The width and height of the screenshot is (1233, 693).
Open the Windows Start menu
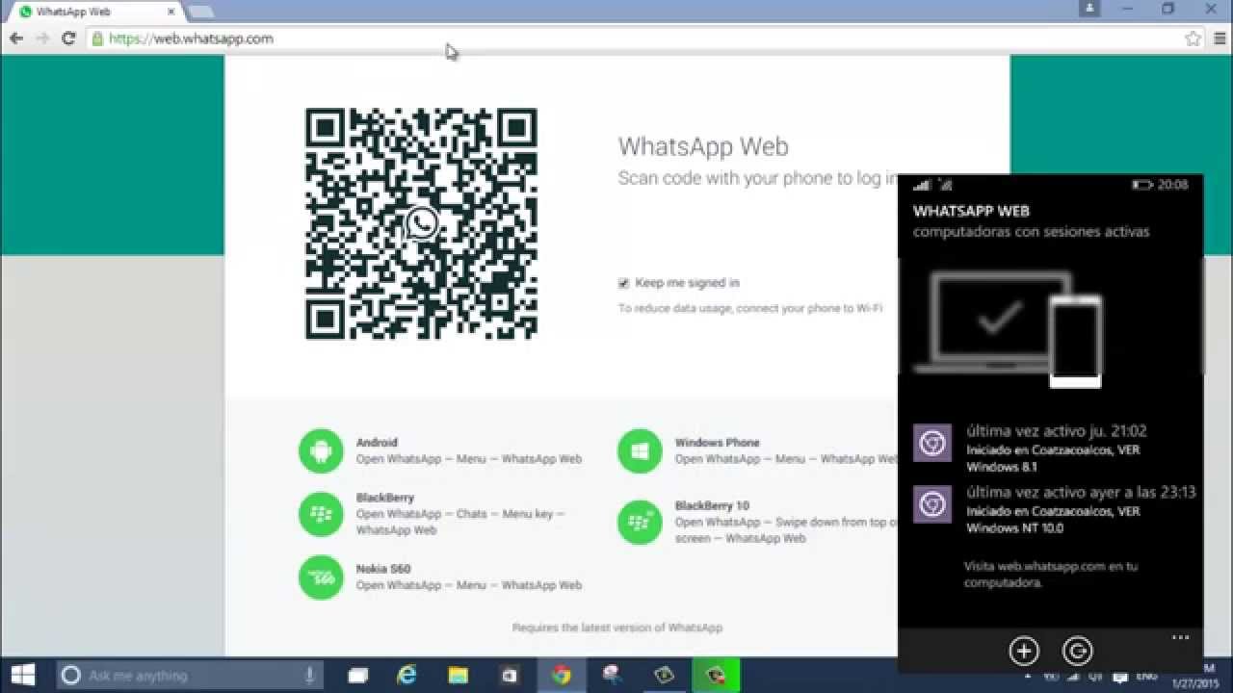pos(23,675)
